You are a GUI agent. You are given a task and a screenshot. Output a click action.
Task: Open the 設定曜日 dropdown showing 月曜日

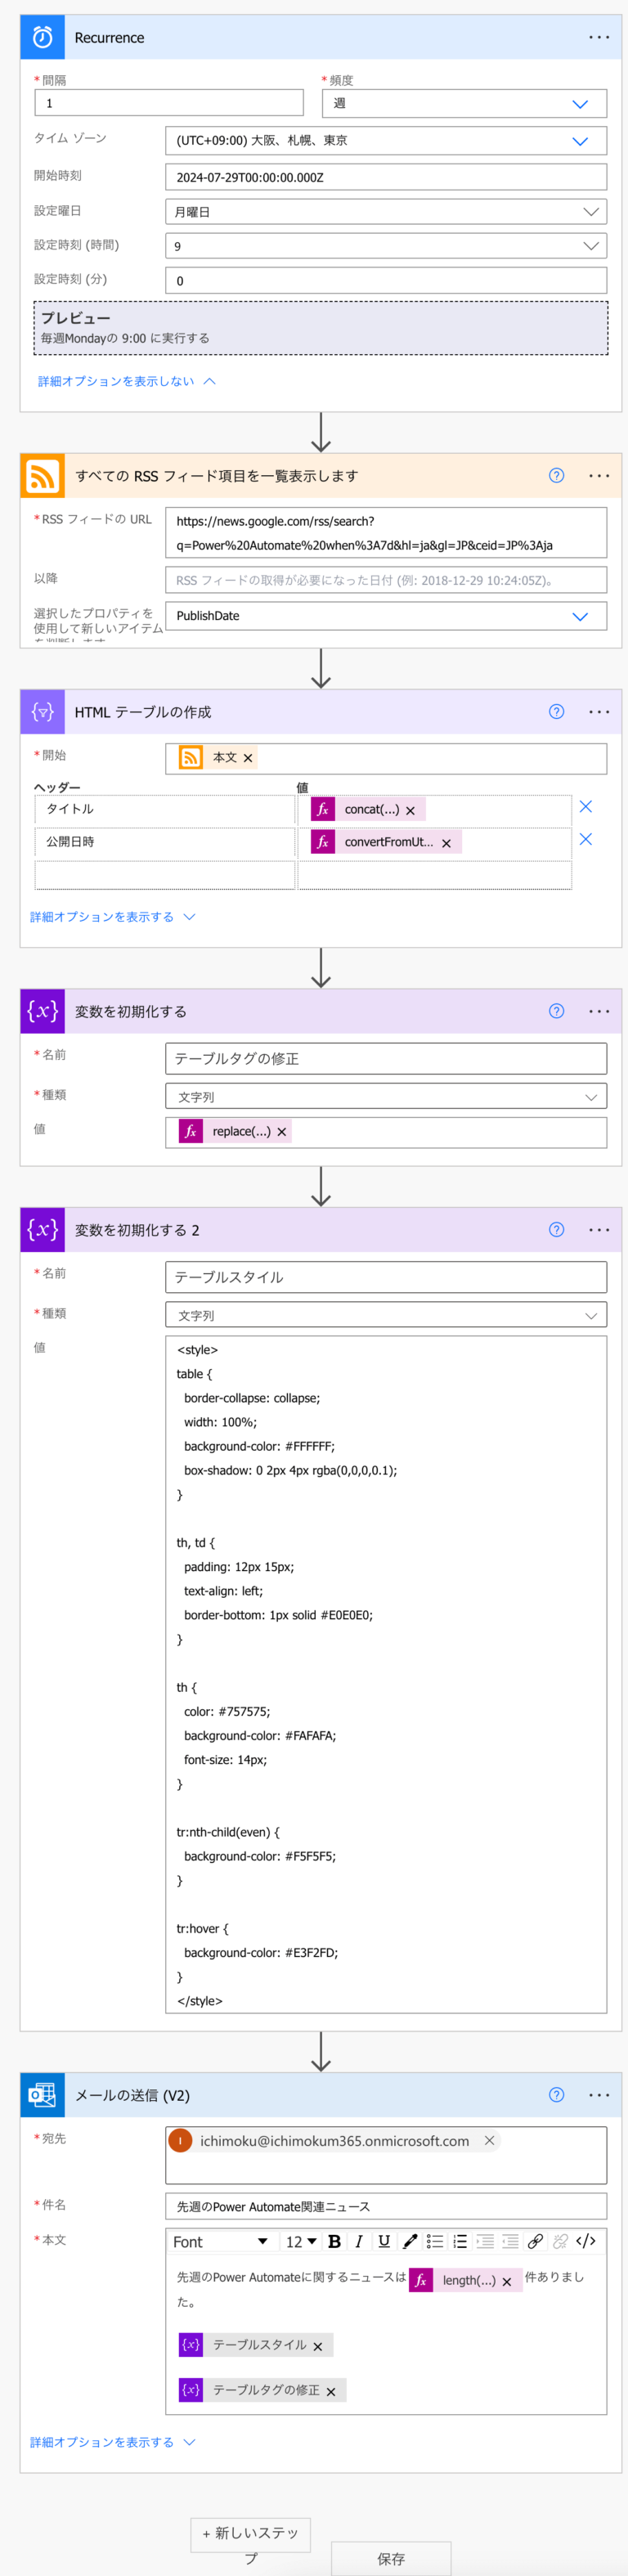point(592,211)
